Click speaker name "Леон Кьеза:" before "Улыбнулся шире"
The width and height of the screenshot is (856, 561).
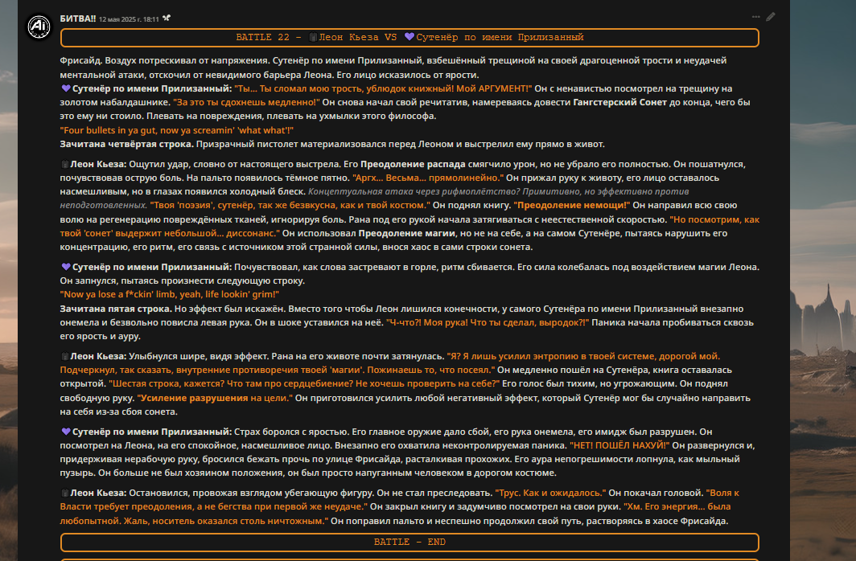tap(98, 356)
